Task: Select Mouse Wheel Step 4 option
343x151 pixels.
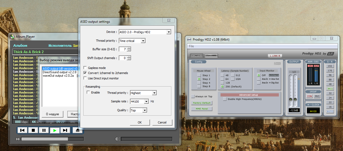Action: (199, 83)
